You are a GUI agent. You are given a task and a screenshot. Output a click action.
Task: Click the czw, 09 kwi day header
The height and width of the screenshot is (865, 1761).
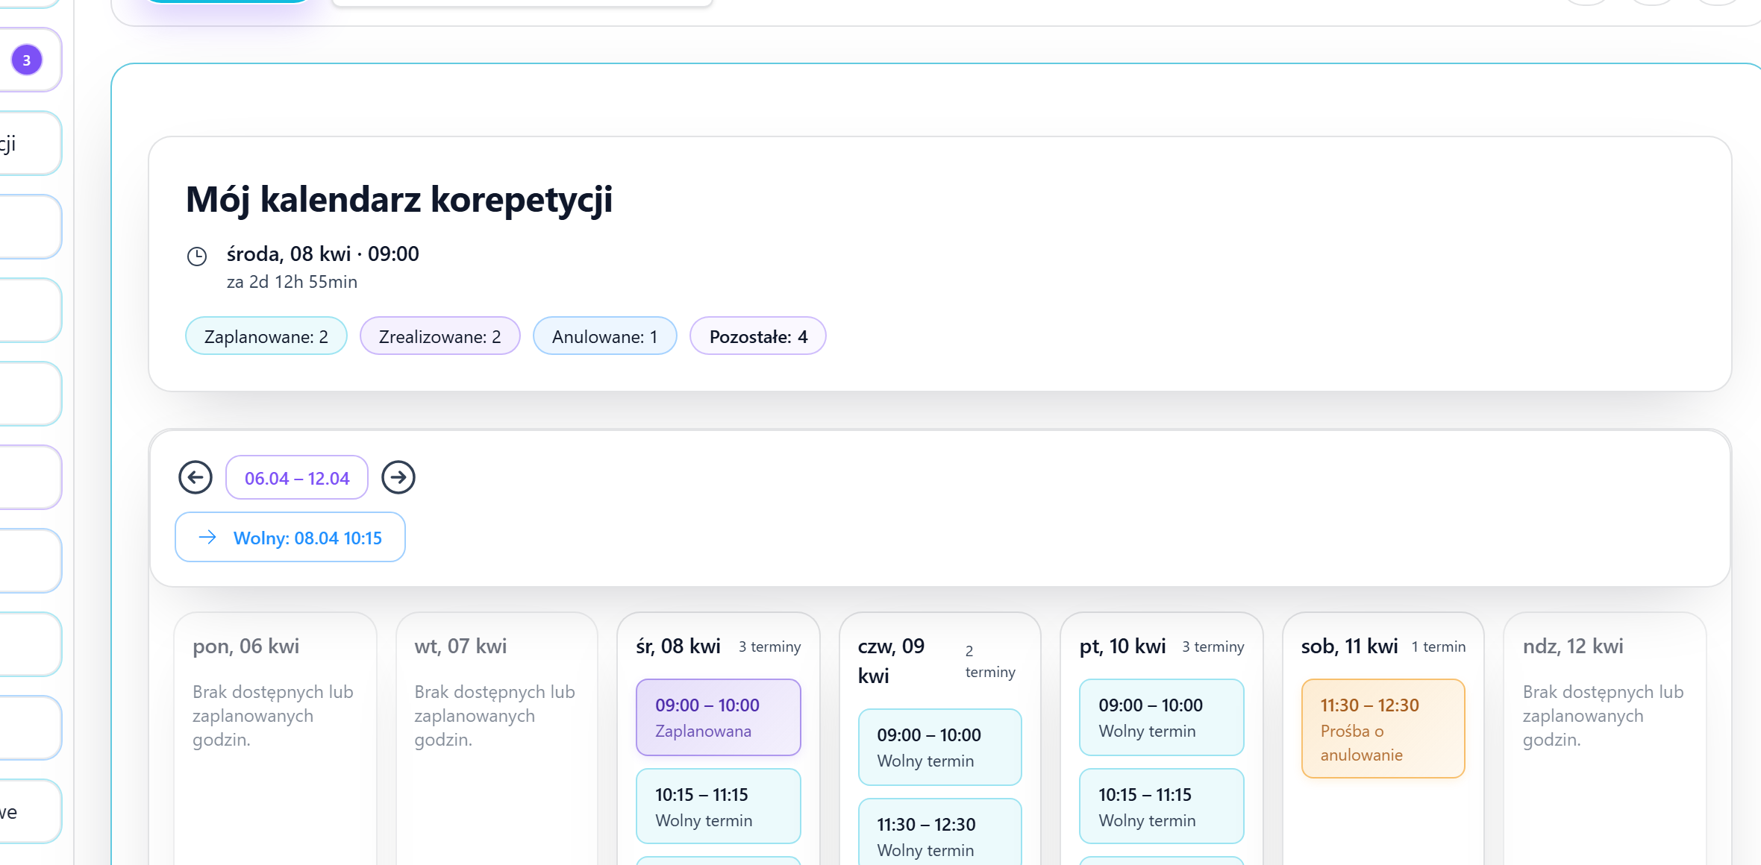coord(892,661)
